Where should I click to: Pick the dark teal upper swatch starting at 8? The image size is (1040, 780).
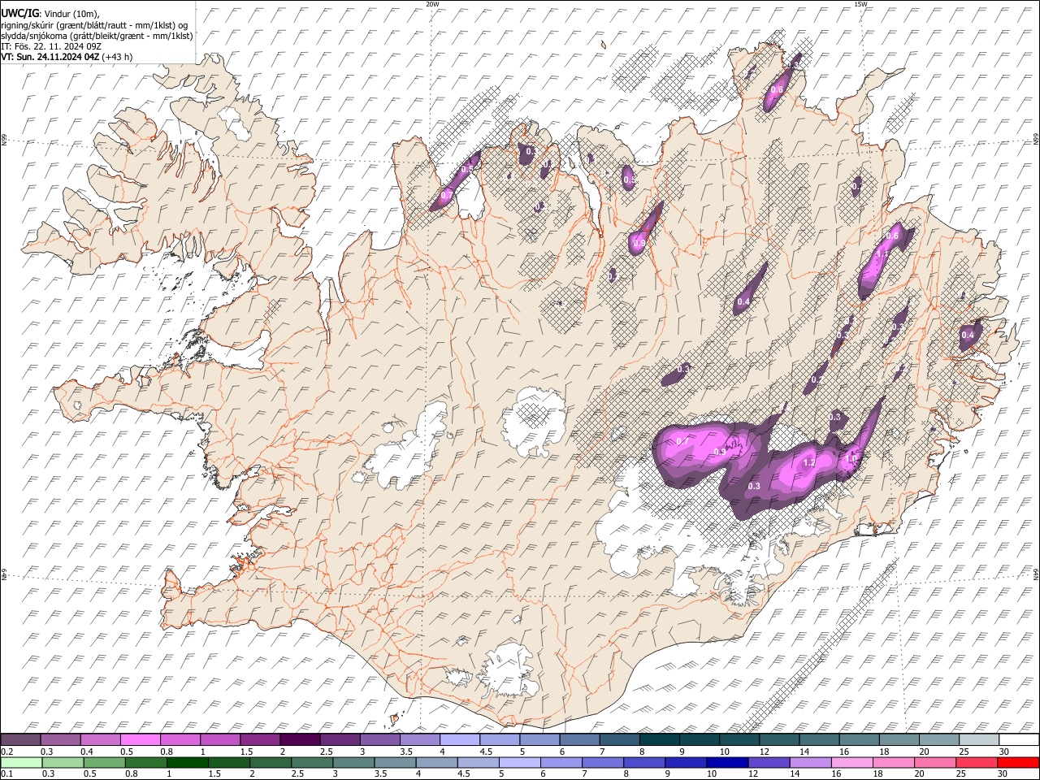click(658, 739)
